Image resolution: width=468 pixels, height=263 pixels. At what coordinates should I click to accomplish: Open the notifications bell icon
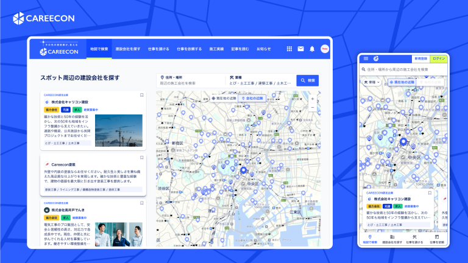point(312,49)
